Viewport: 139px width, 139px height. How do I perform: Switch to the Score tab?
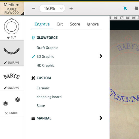[75, 24]
